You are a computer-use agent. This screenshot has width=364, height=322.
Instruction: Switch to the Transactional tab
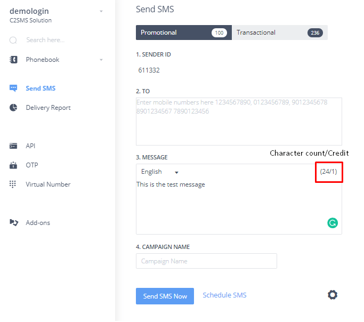[x=279, y=33]
